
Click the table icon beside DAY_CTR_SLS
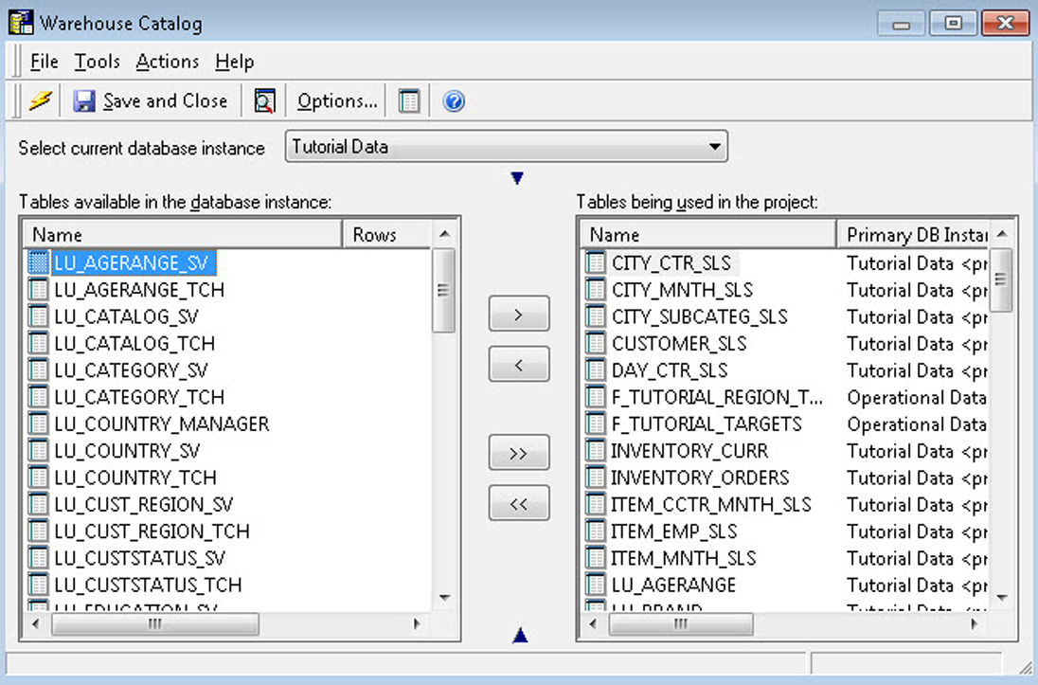596,370
